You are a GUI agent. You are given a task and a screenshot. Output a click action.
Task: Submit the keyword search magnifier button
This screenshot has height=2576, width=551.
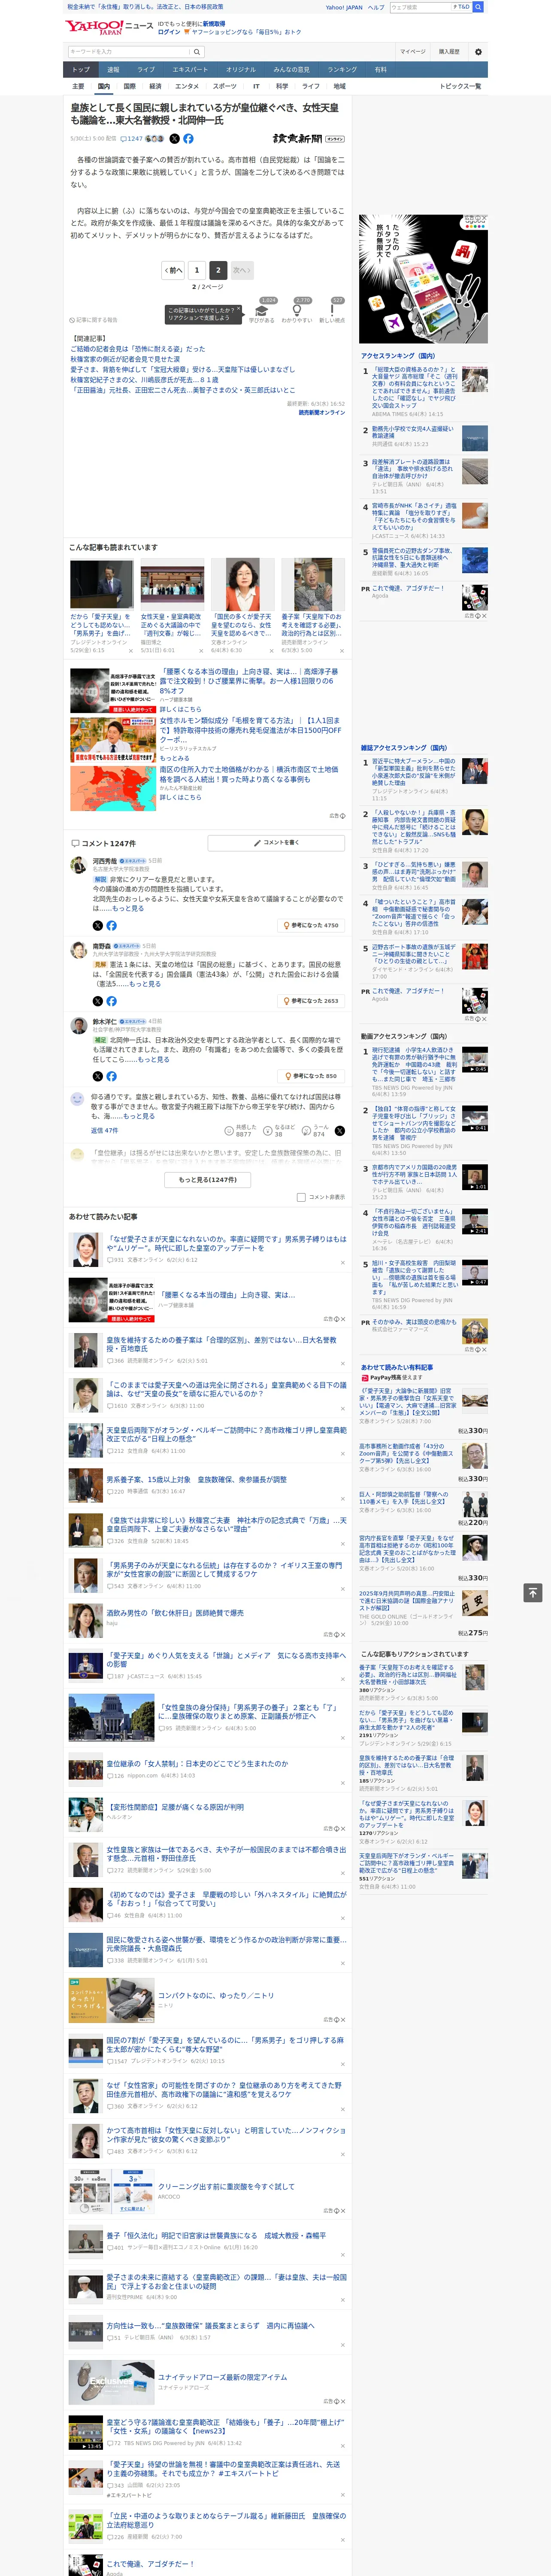click(x=197, y=52)
